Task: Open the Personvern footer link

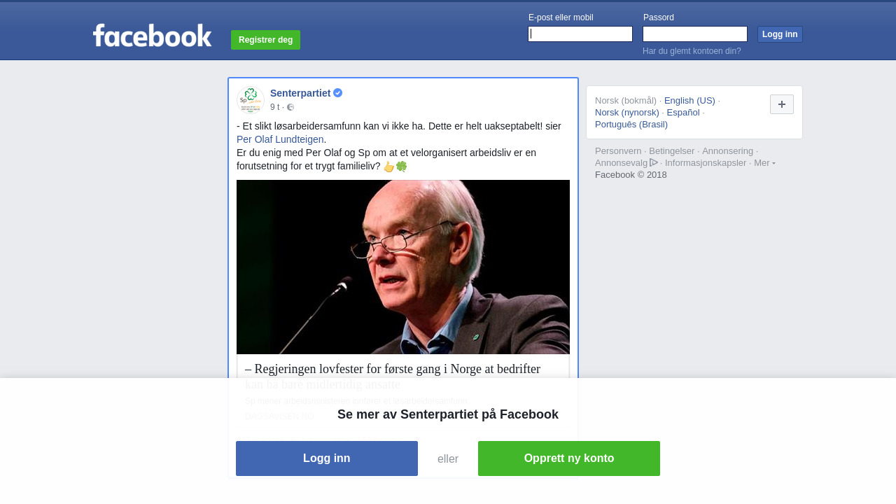Action: click(618, 150)
